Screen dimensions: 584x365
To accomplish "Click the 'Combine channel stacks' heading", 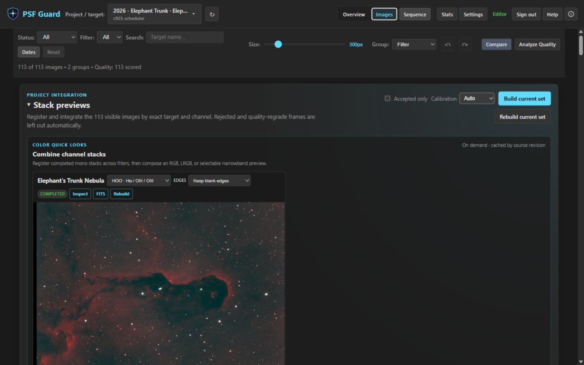I will (x=69, y=154).
